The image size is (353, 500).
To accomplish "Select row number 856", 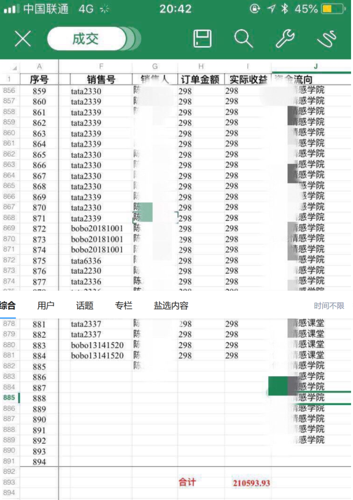I will click(x=9, y=91).
